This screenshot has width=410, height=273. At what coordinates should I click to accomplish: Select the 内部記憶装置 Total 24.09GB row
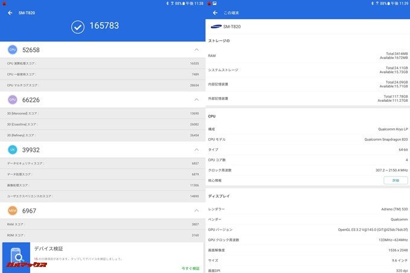pos(307,84)
